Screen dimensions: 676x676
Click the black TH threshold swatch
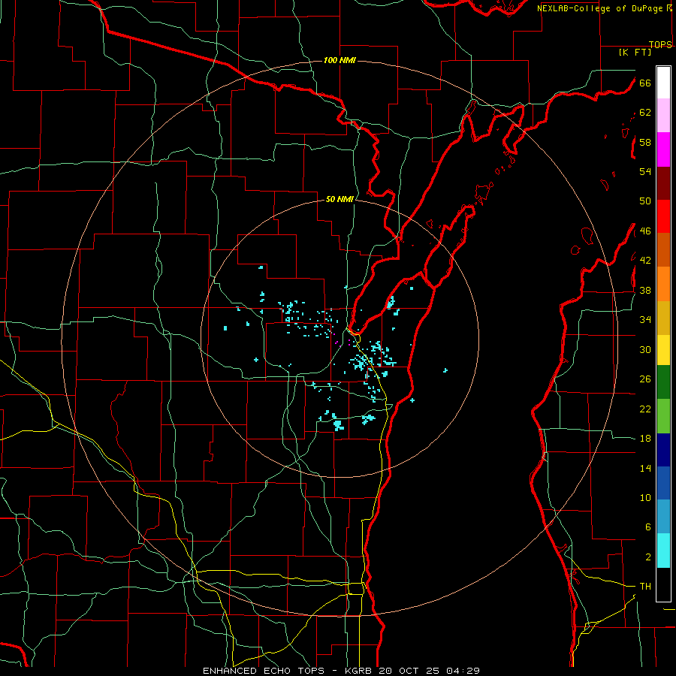[663, 584]
